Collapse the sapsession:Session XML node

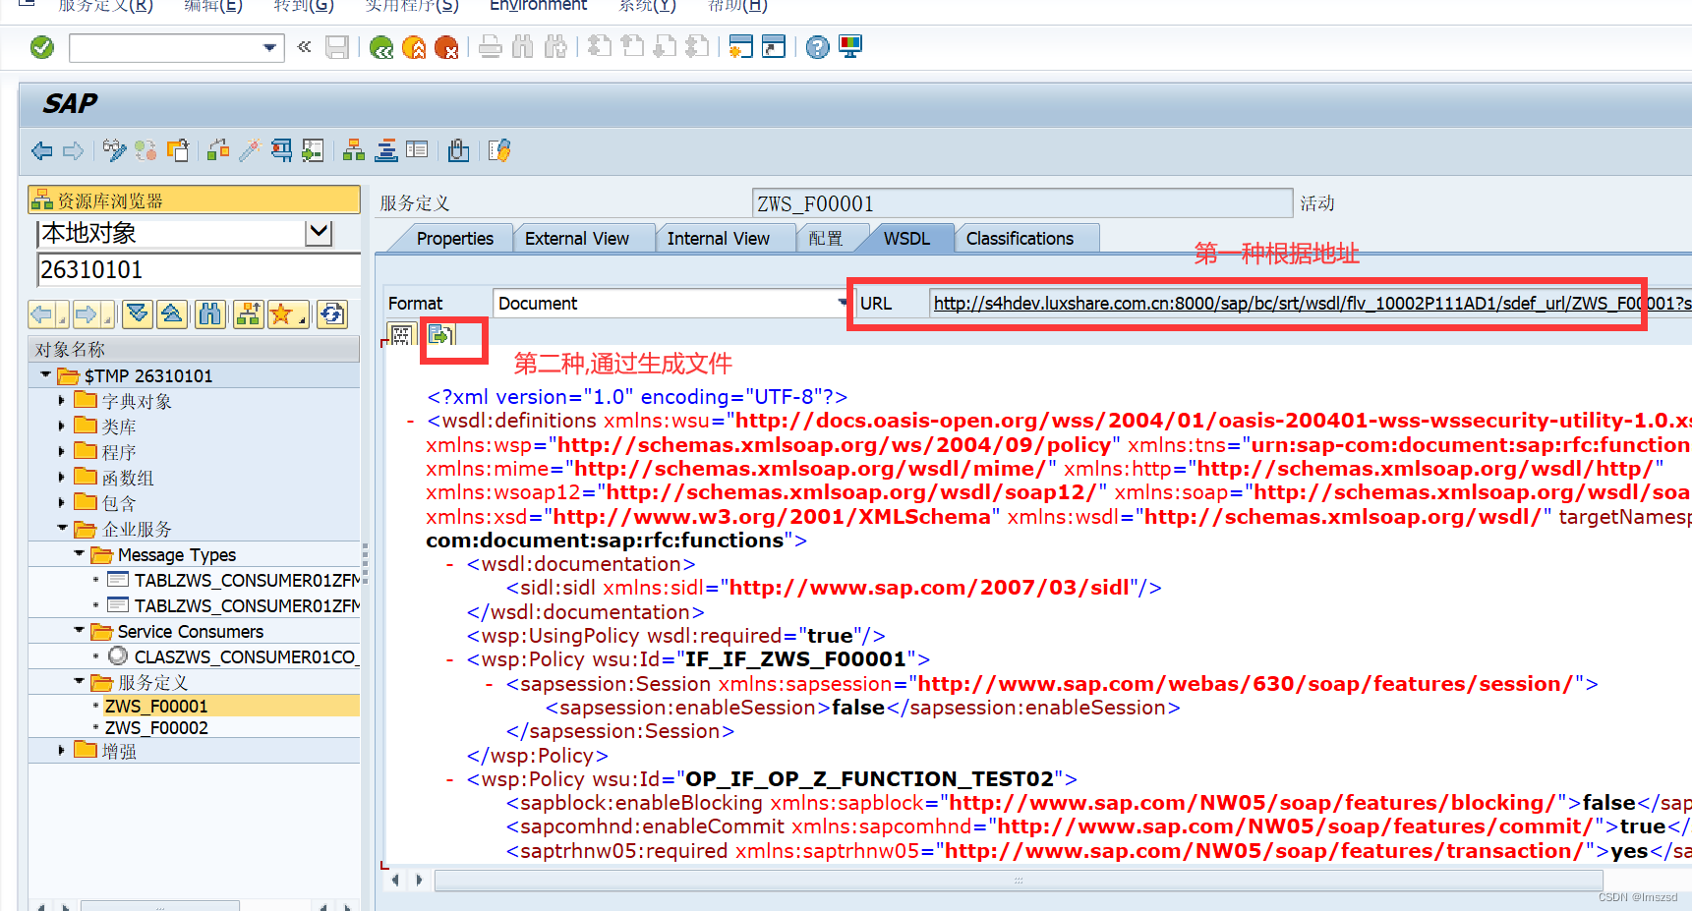490,684
